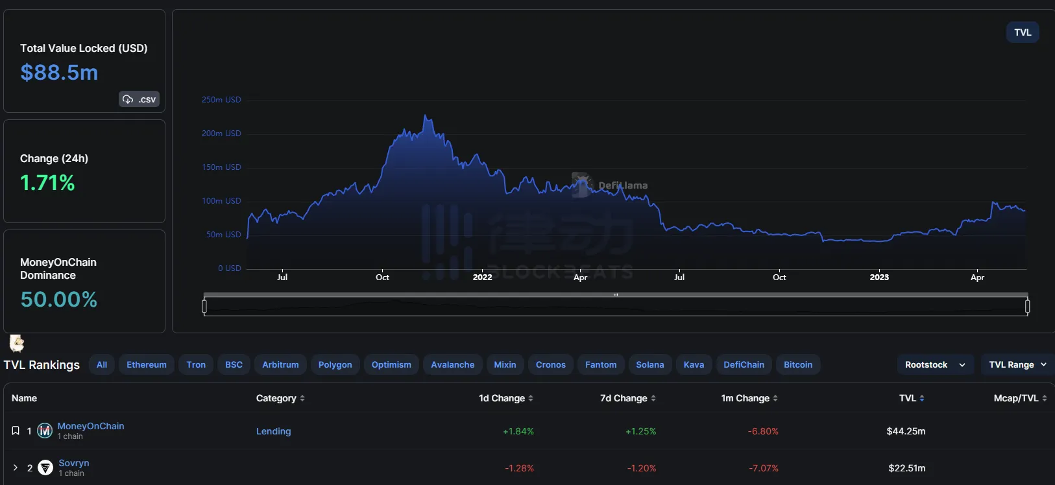The image size is (1055, 485).
Task: Click the DefiLlama watermark on the chart
Action: 610,185
